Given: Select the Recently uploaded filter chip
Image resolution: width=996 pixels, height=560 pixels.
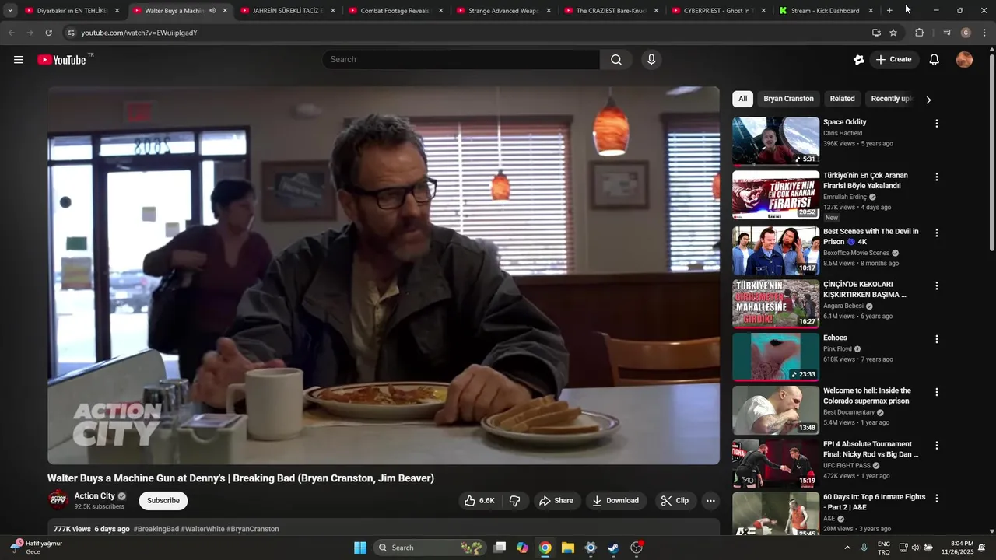Looking at the screenshot, I should 892,99.
